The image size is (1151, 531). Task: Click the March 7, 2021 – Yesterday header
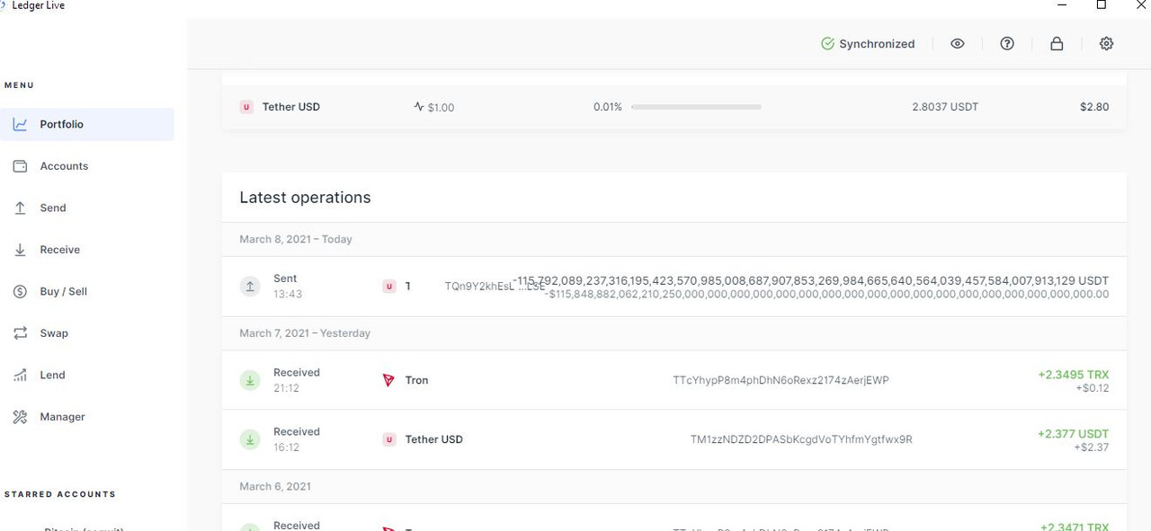305,333
